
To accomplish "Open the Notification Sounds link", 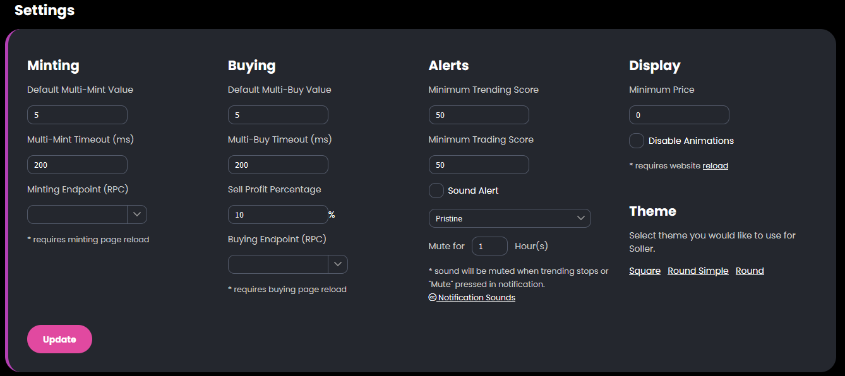I will click(476, 298).
